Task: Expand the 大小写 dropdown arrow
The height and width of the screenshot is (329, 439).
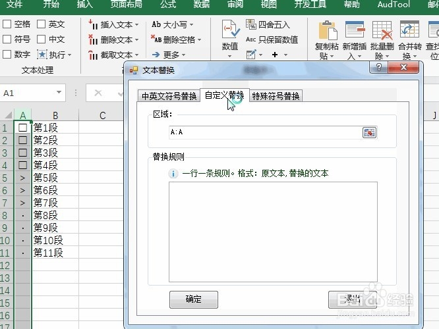Action: [192, 25]
